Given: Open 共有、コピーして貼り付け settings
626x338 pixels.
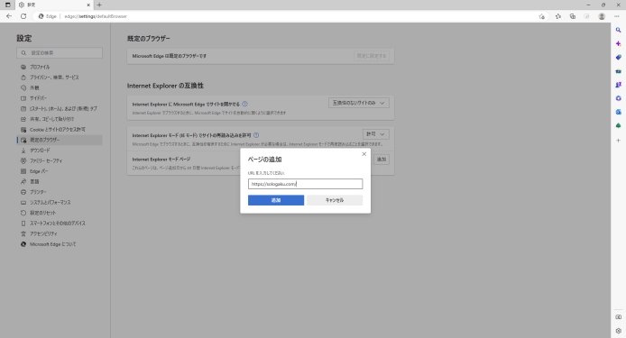Looking at the screenshot, I should [x=60, y=119].
